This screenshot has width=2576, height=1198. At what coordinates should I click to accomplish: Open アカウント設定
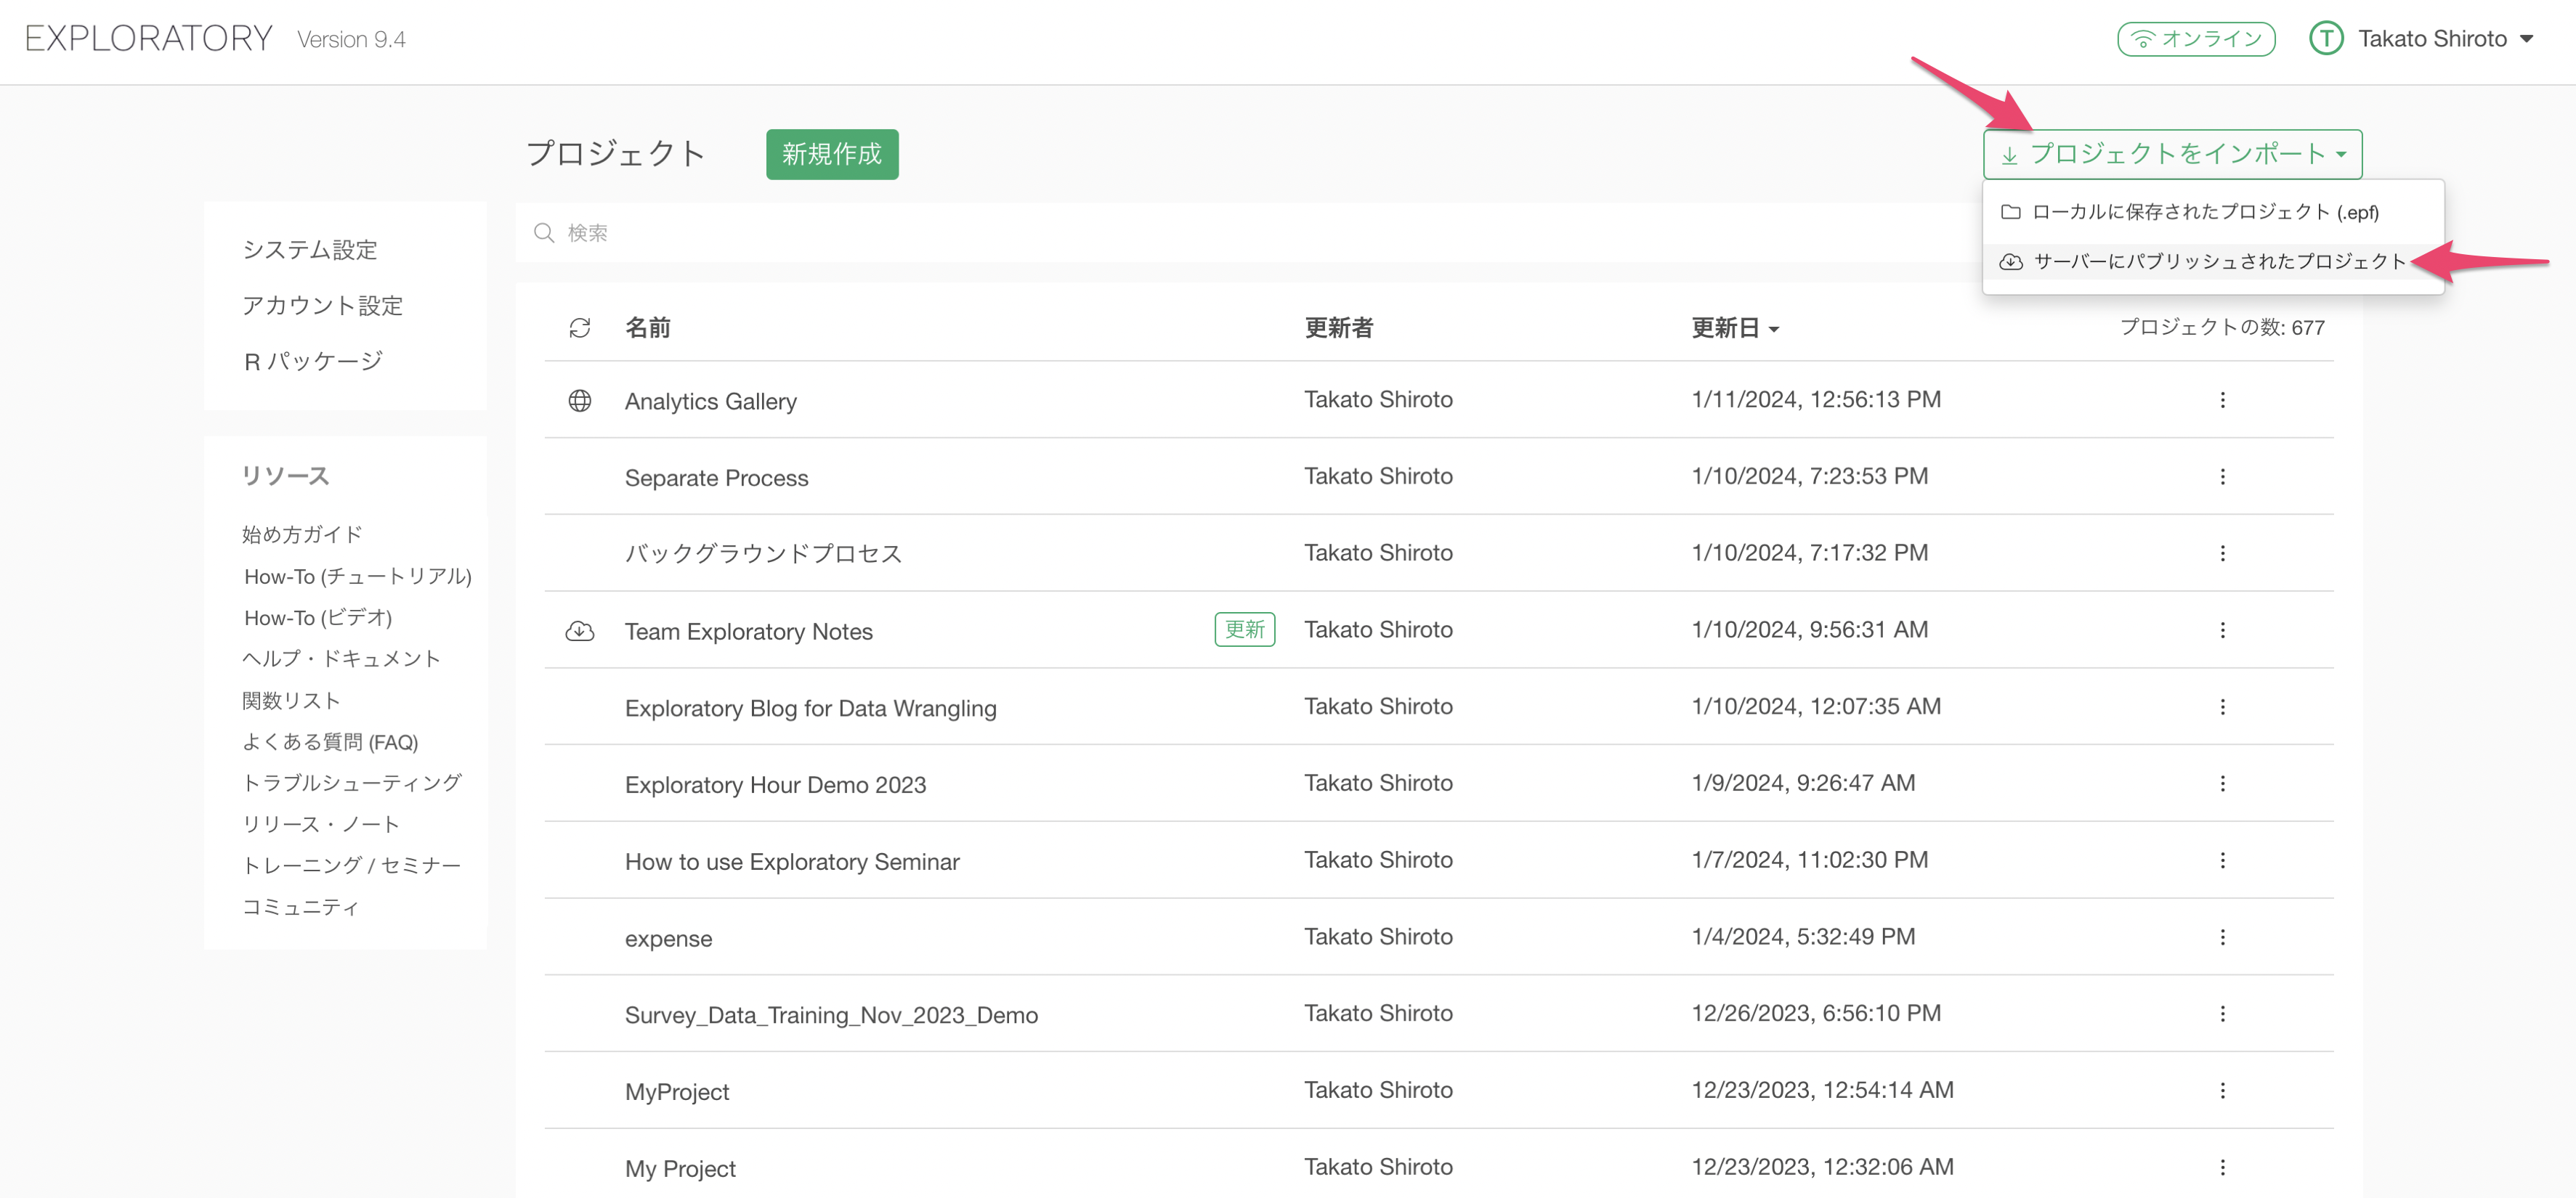click(322, 306)
